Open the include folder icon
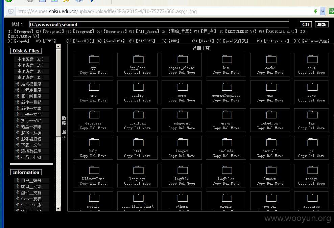This screenshot has height=228, width=334. coord(227,142)
